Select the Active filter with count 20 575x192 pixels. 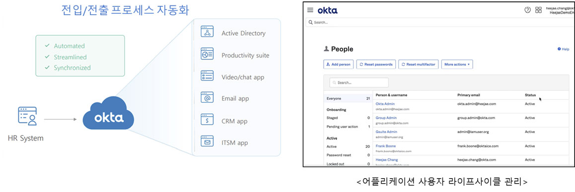(x=348, y=146)
